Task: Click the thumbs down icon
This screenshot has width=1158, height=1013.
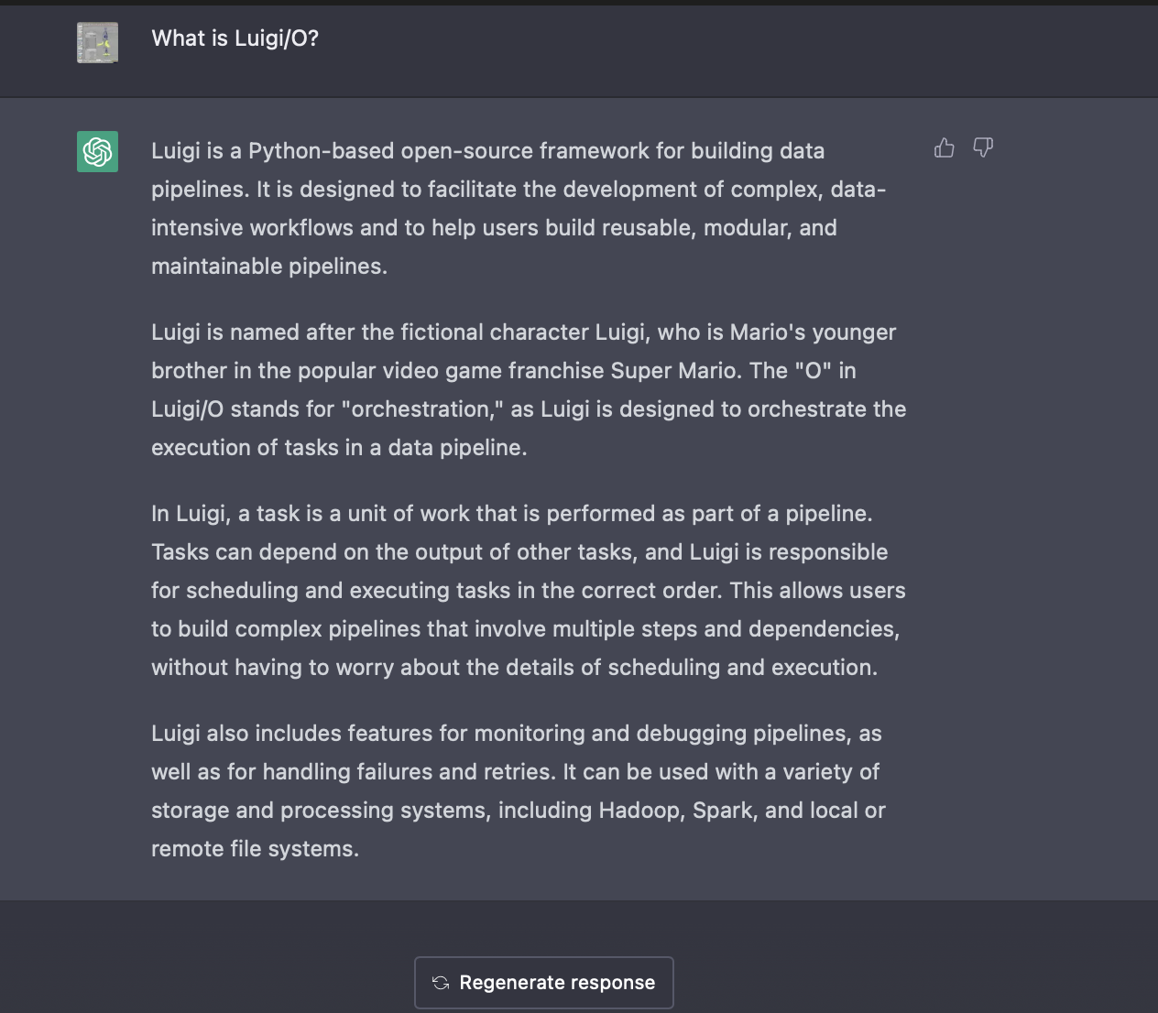Action: pyautogui.click(x=983, y=147)
